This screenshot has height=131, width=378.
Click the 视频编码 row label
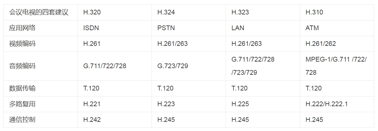[22, 44]
